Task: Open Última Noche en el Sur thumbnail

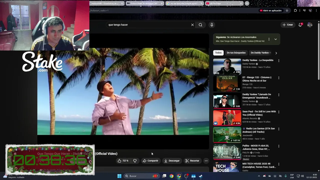Action: [x=227, y=83]
